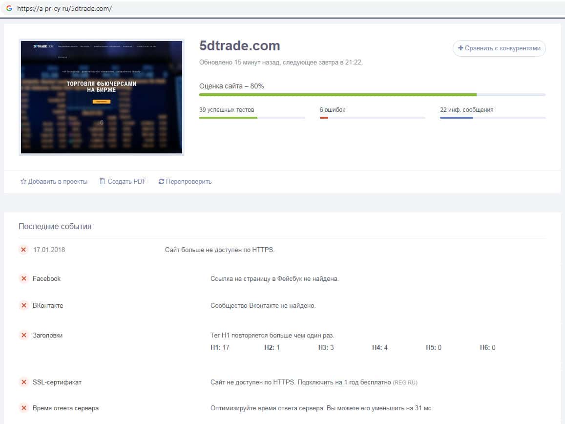Select the 22 инф. сообщения filter
Image resolution: width=565 pixels, height=424 pixels.
click(466, 110)
